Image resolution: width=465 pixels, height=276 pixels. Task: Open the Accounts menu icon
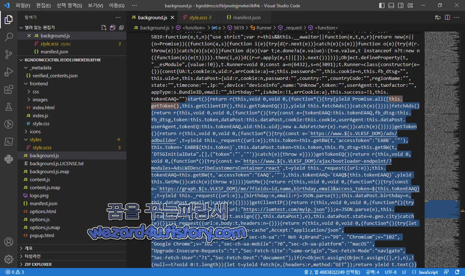tap(9, 242)
